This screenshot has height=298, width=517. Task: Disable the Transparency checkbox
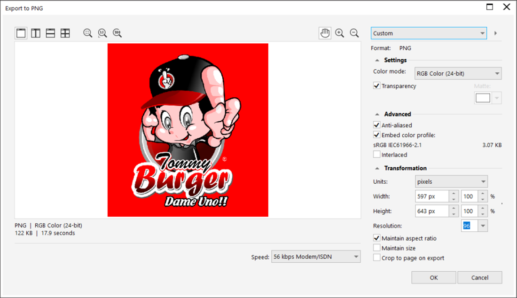click(x=377, y=86)
